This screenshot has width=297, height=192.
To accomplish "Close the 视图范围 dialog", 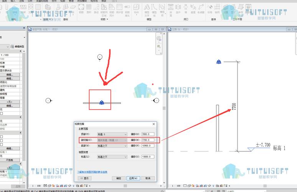I will pyautogui.click(x=153, y=124).
